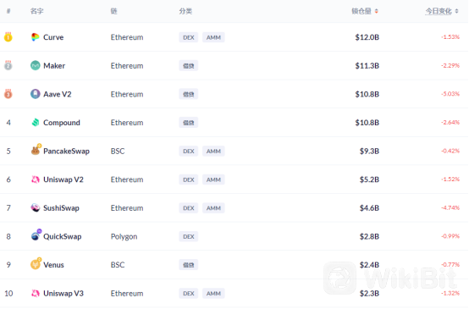Click the PancakeSwap bunny icon
Image resolution: width=469 pixels, height=309 pixels.
(x=36, y=150)
